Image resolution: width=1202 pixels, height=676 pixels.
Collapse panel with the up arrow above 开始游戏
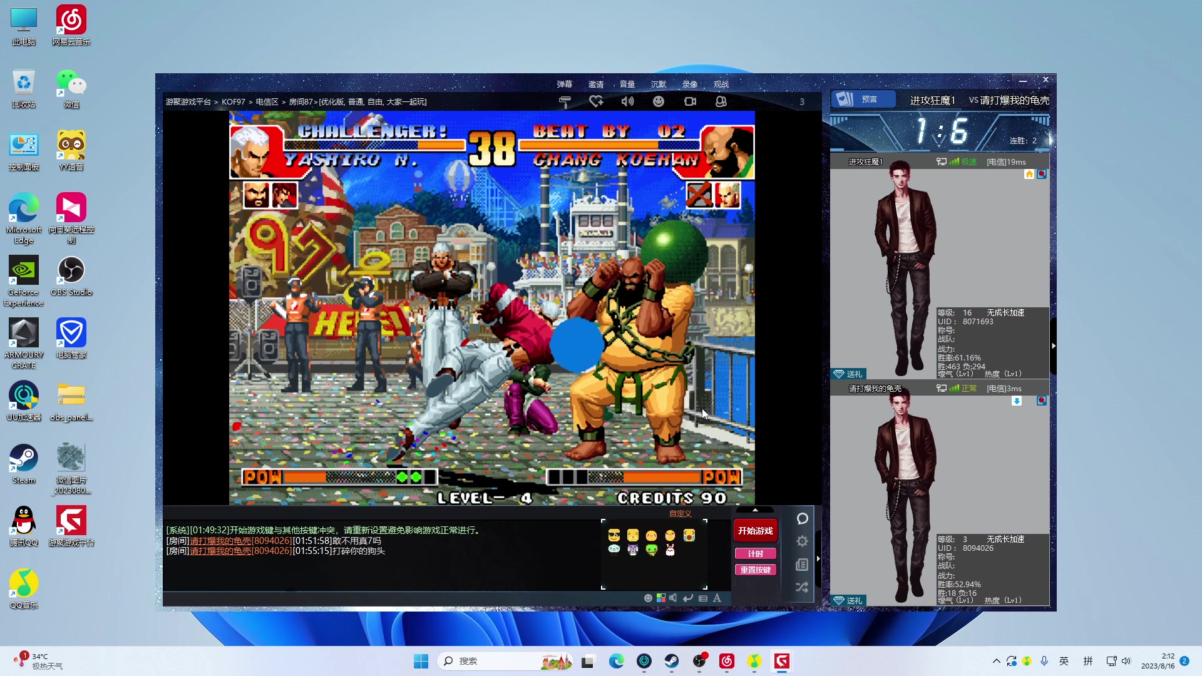(x=756, y=510)
